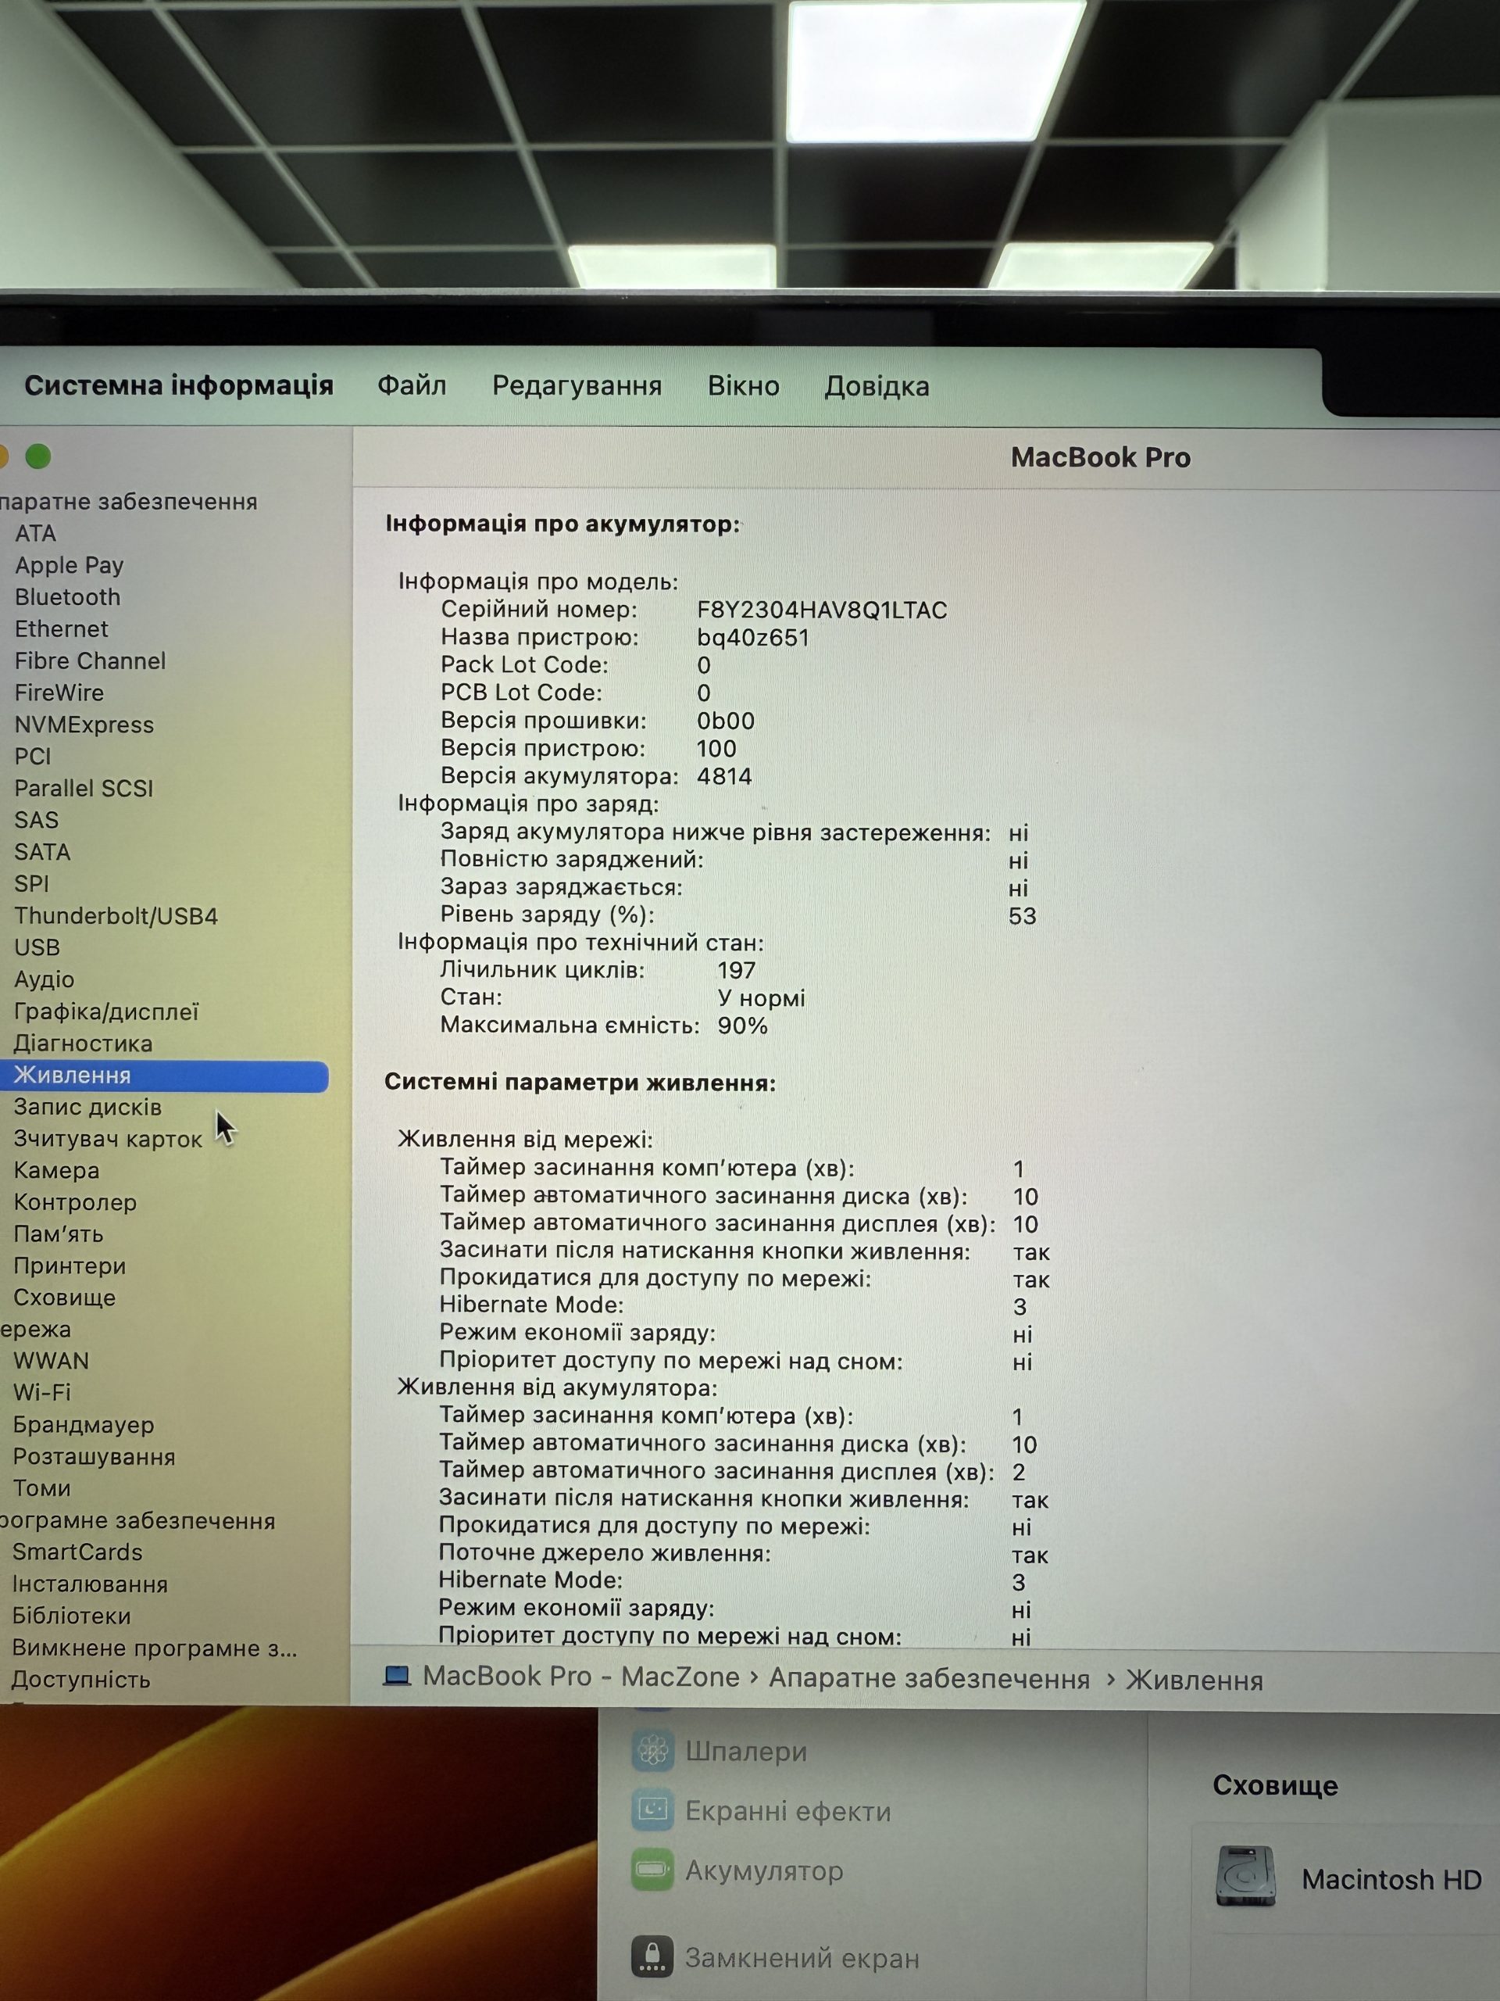Select ATA in the sidebar
Image resolution: width=1500 pixels, height=2001 pixels.
35,533
